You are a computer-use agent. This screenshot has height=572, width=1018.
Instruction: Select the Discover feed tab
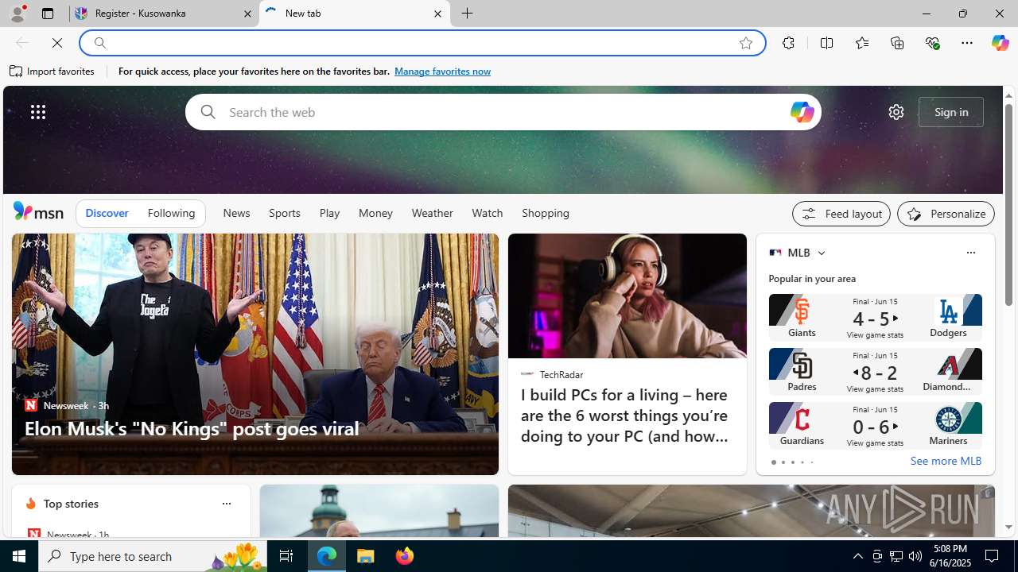(x=107, y=213)
